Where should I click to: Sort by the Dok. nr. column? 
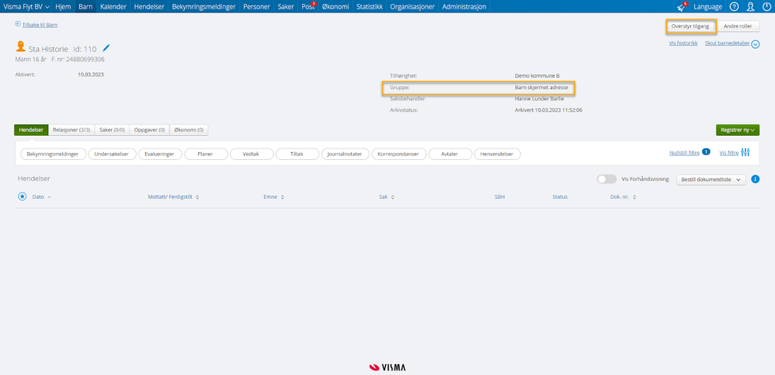[623, 196]
